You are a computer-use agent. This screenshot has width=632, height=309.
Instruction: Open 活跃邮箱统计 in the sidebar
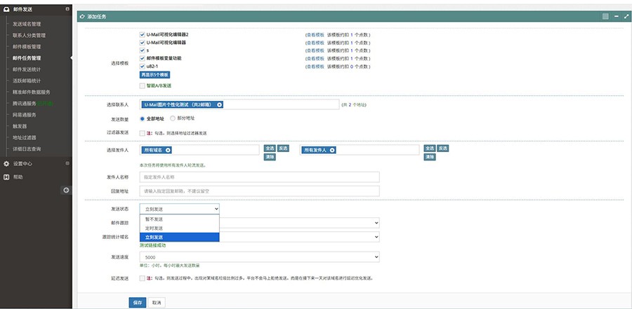27,81
